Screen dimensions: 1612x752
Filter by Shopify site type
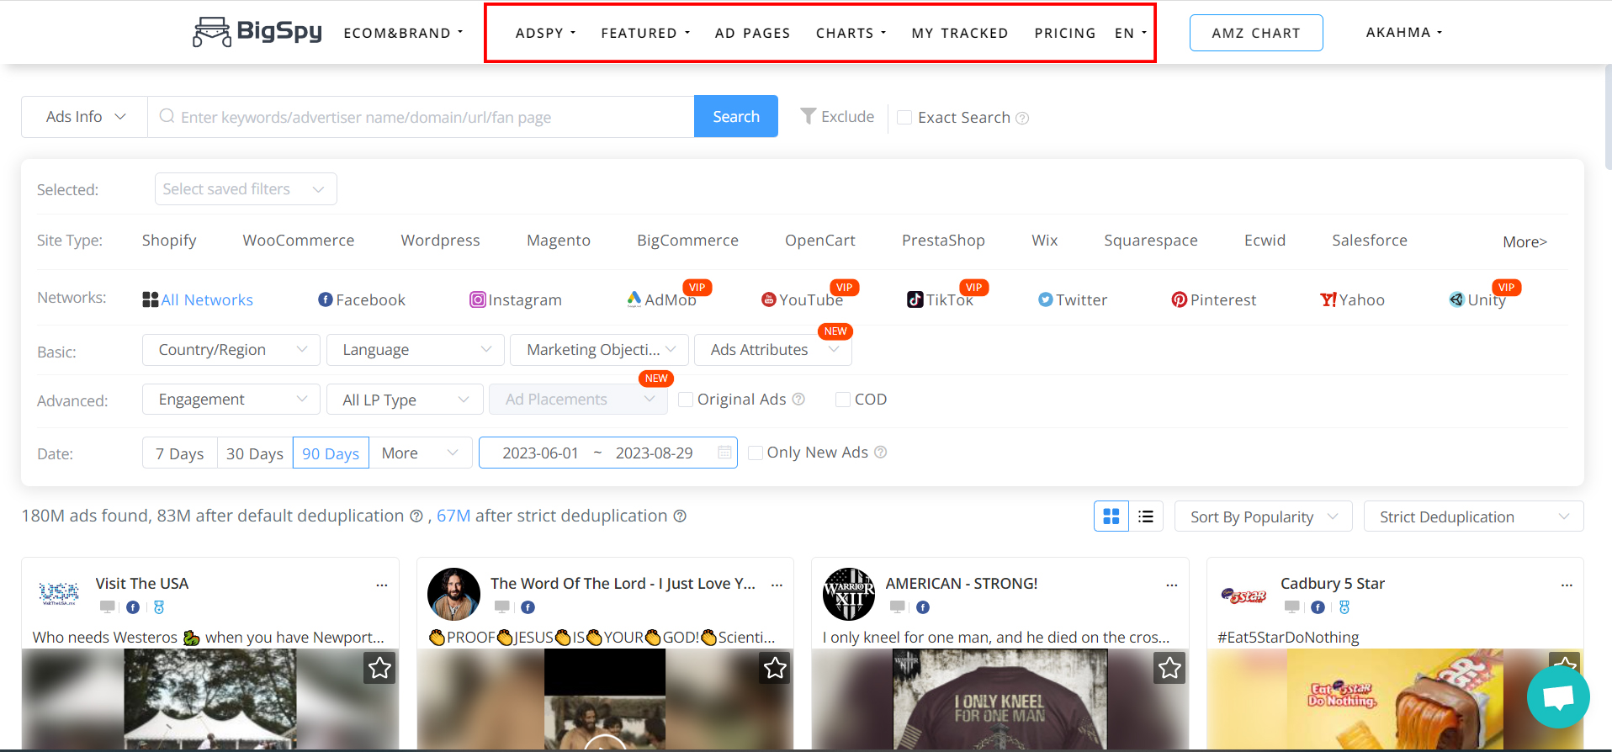tap(169, 240)
